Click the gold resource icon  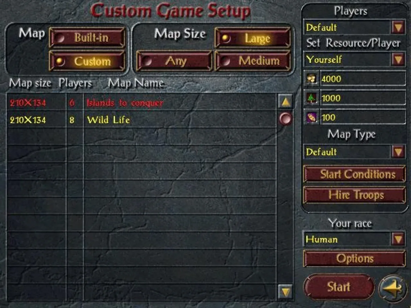click(311, 78)
